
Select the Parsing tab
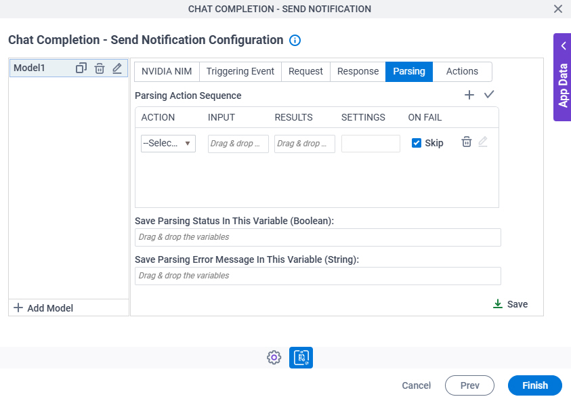pyautogui.click(x=409, y=71)
